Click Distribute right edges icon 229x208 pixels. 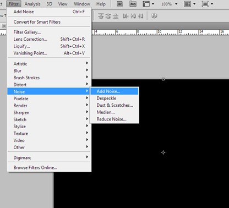tap(140, 16)
